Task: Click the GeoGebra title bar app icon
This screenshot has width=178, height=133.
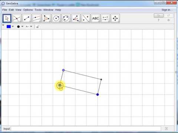Action: tap(3, 4)
